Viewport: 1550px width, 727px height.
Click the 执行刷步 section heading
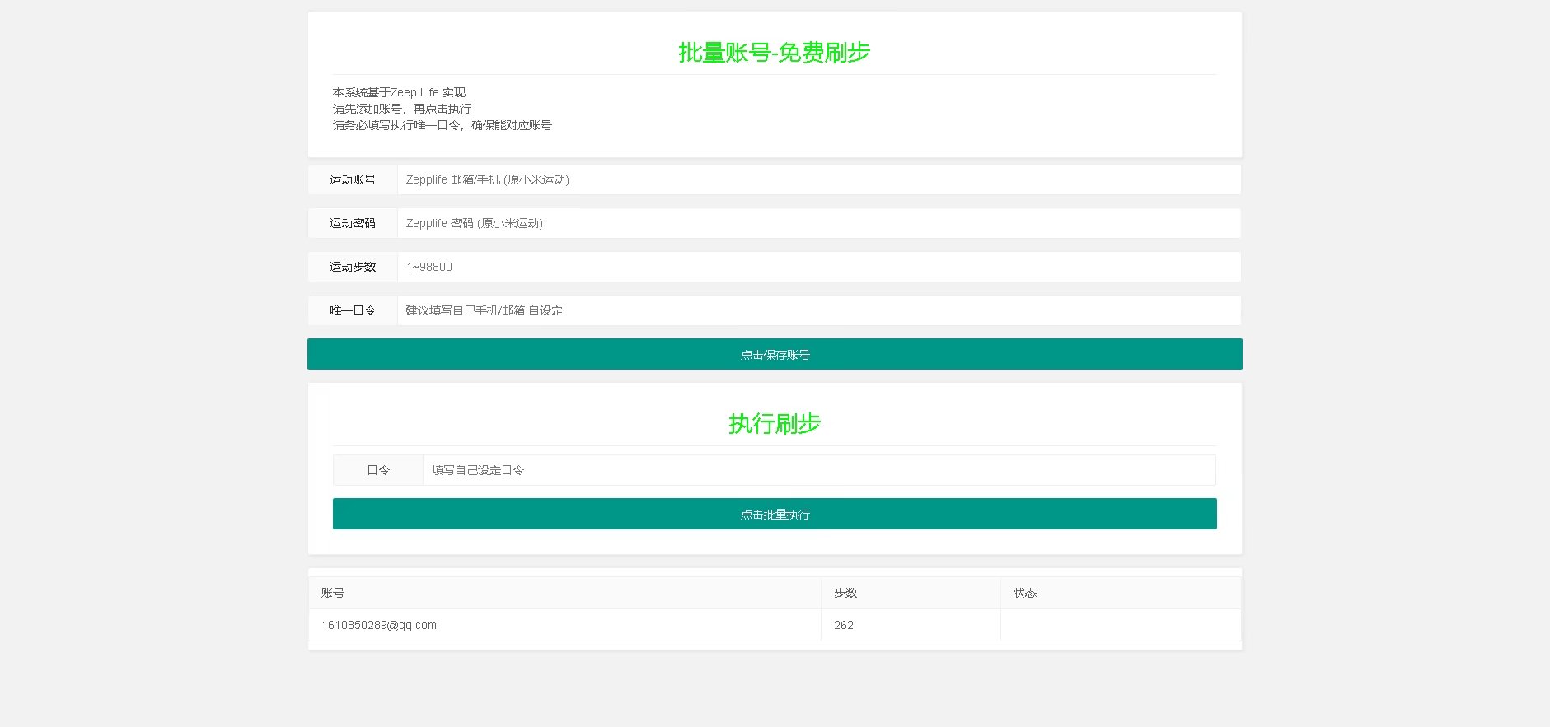point(774,424)
